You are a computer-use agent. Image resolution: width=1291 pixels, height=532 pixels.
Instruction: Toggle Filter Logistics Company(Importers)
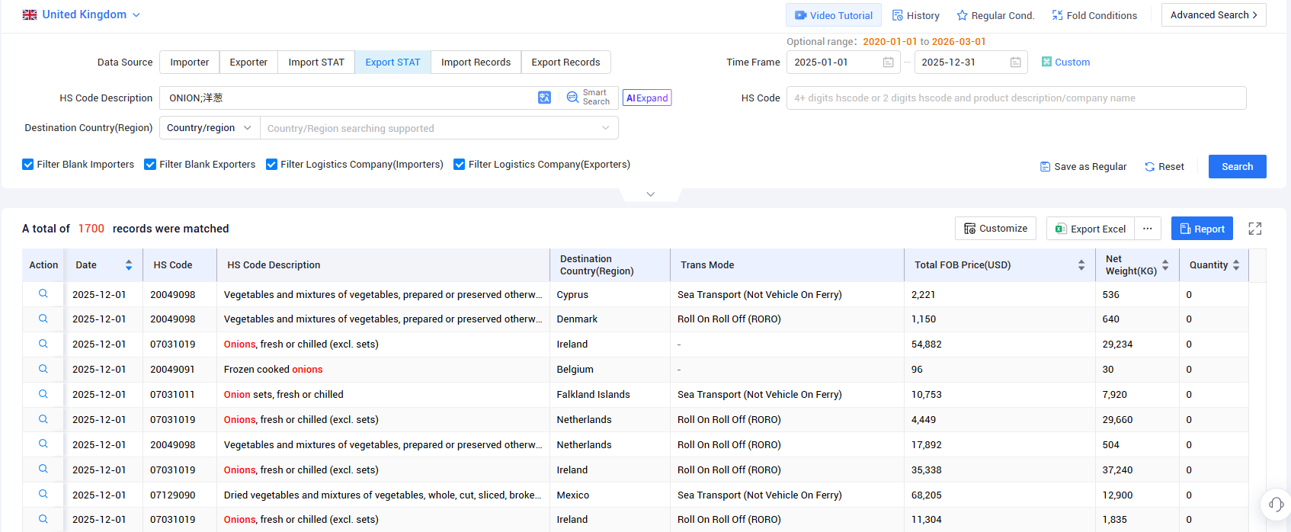click(x=271, y=164)
